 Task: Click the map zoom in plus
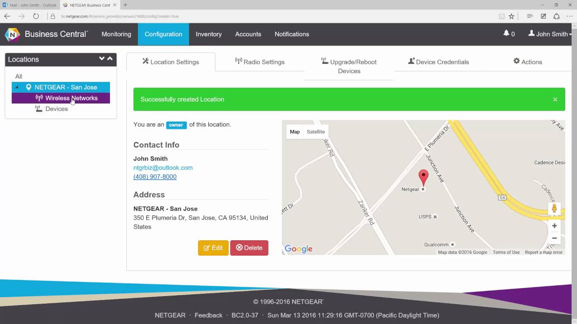click(554, 226)
